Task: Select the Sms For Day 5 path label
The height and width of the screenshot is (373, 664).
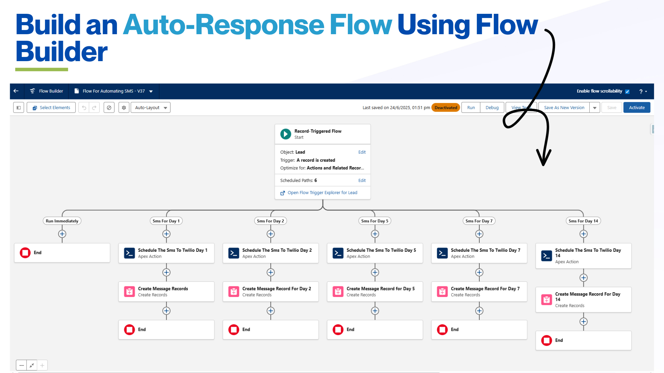Action: click(x=375, y=221)
